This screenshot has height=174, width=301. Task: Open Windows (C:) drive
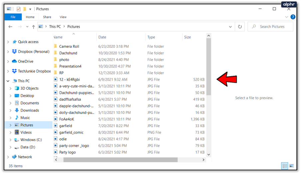tap(31, 140)
